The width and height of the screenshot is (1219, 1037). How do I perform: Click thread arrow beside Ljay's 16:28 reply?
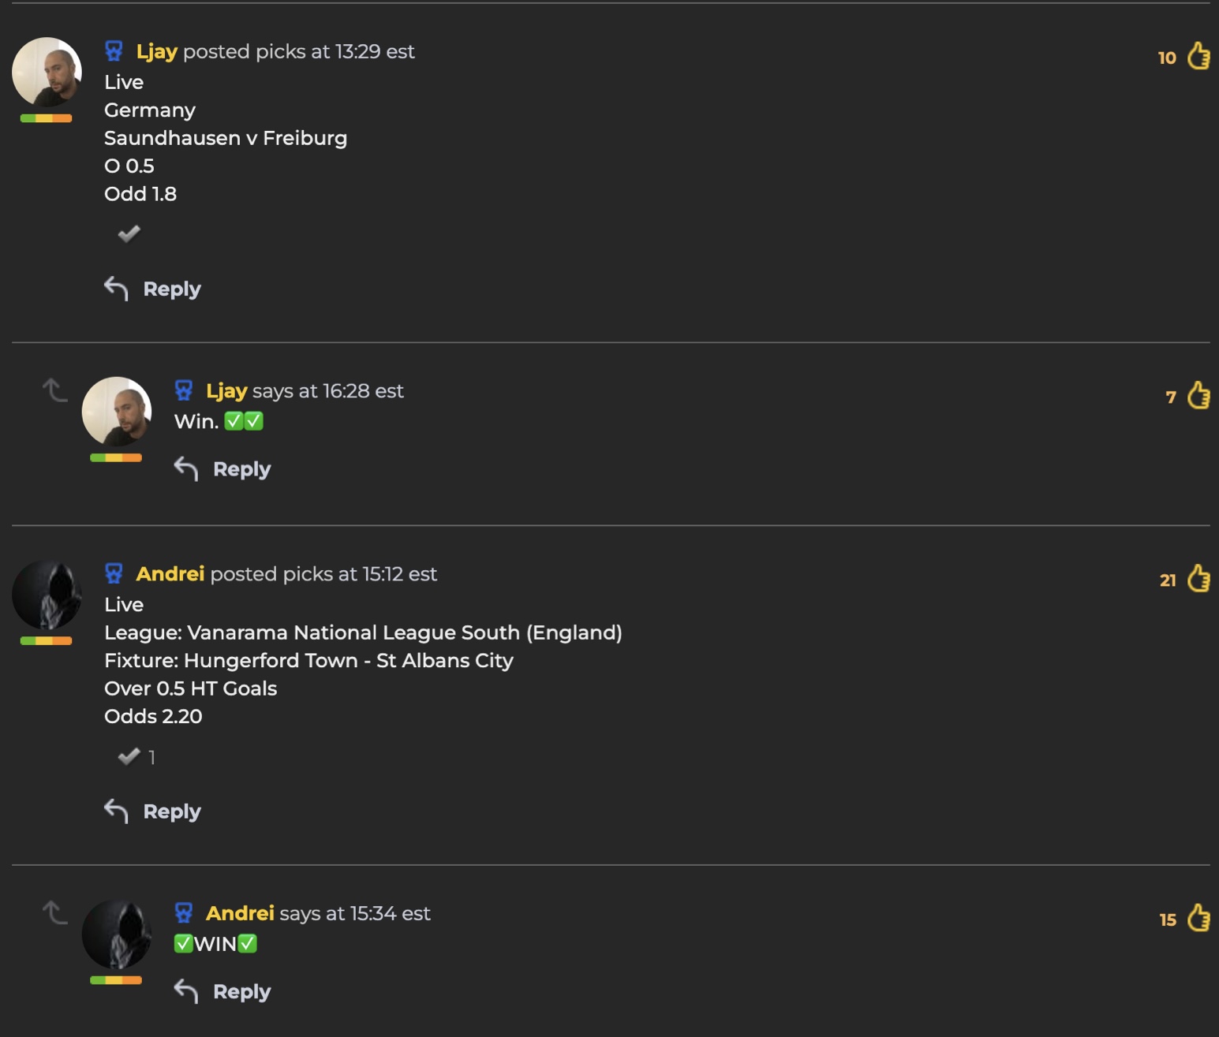pos(54,390)
